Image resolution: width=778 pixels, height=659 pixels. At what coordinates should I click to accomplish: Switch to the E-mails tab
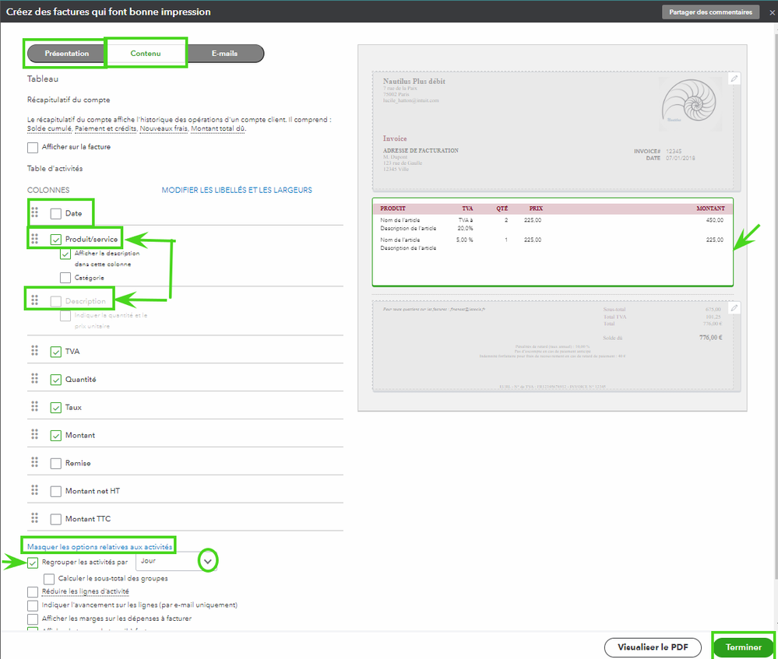coord(224,53)
